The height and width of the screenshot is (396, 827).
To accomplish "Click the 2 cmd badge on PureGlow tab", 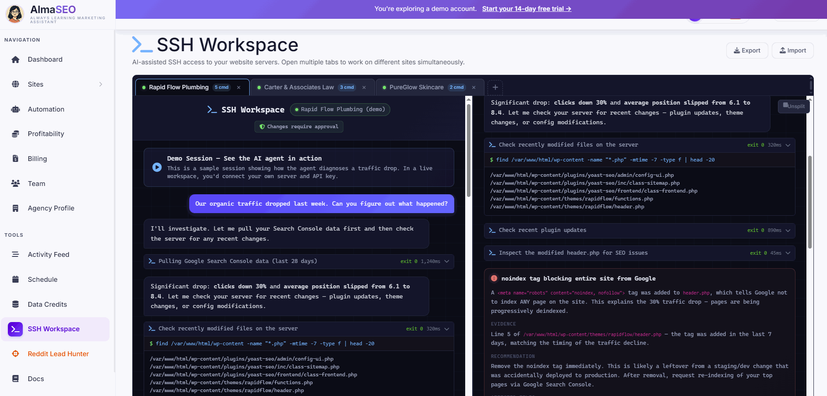I will point(457,88).
